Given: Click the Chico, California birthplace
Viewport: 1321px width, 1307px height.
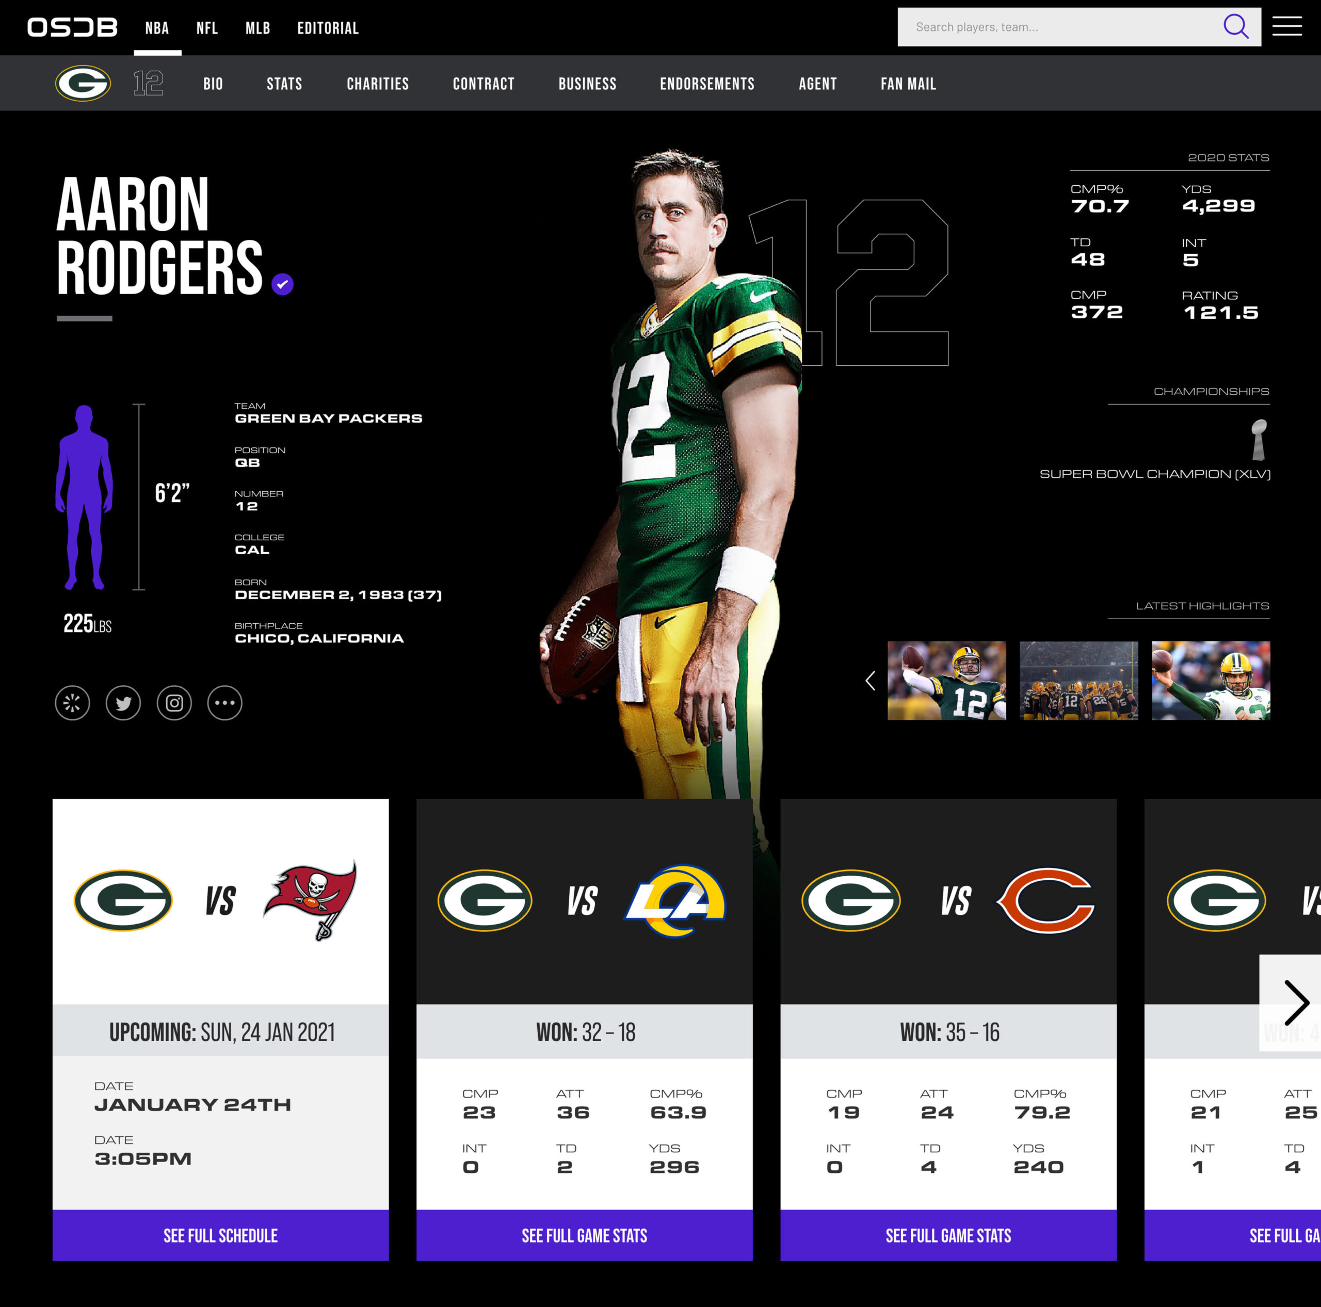Looking at the screenshot, I should [x=319, y=638].
